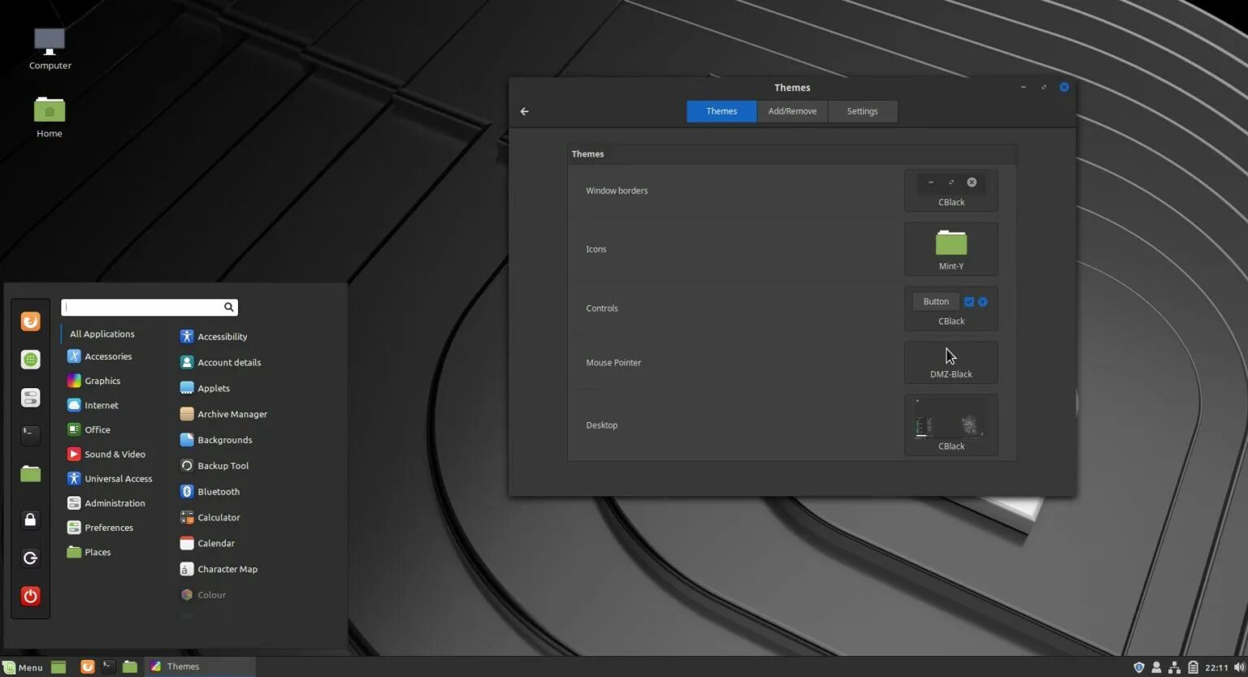Image resolution: width=1248 pixels, height=677 pixels.
Task: Open Files from the panel launcher
Action: (x=130, y=666)
